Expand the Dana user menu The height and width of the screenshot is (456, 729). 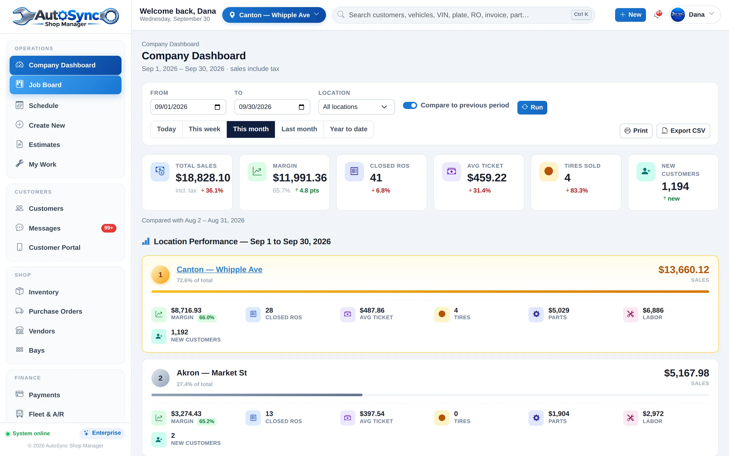tap(694, 15)
